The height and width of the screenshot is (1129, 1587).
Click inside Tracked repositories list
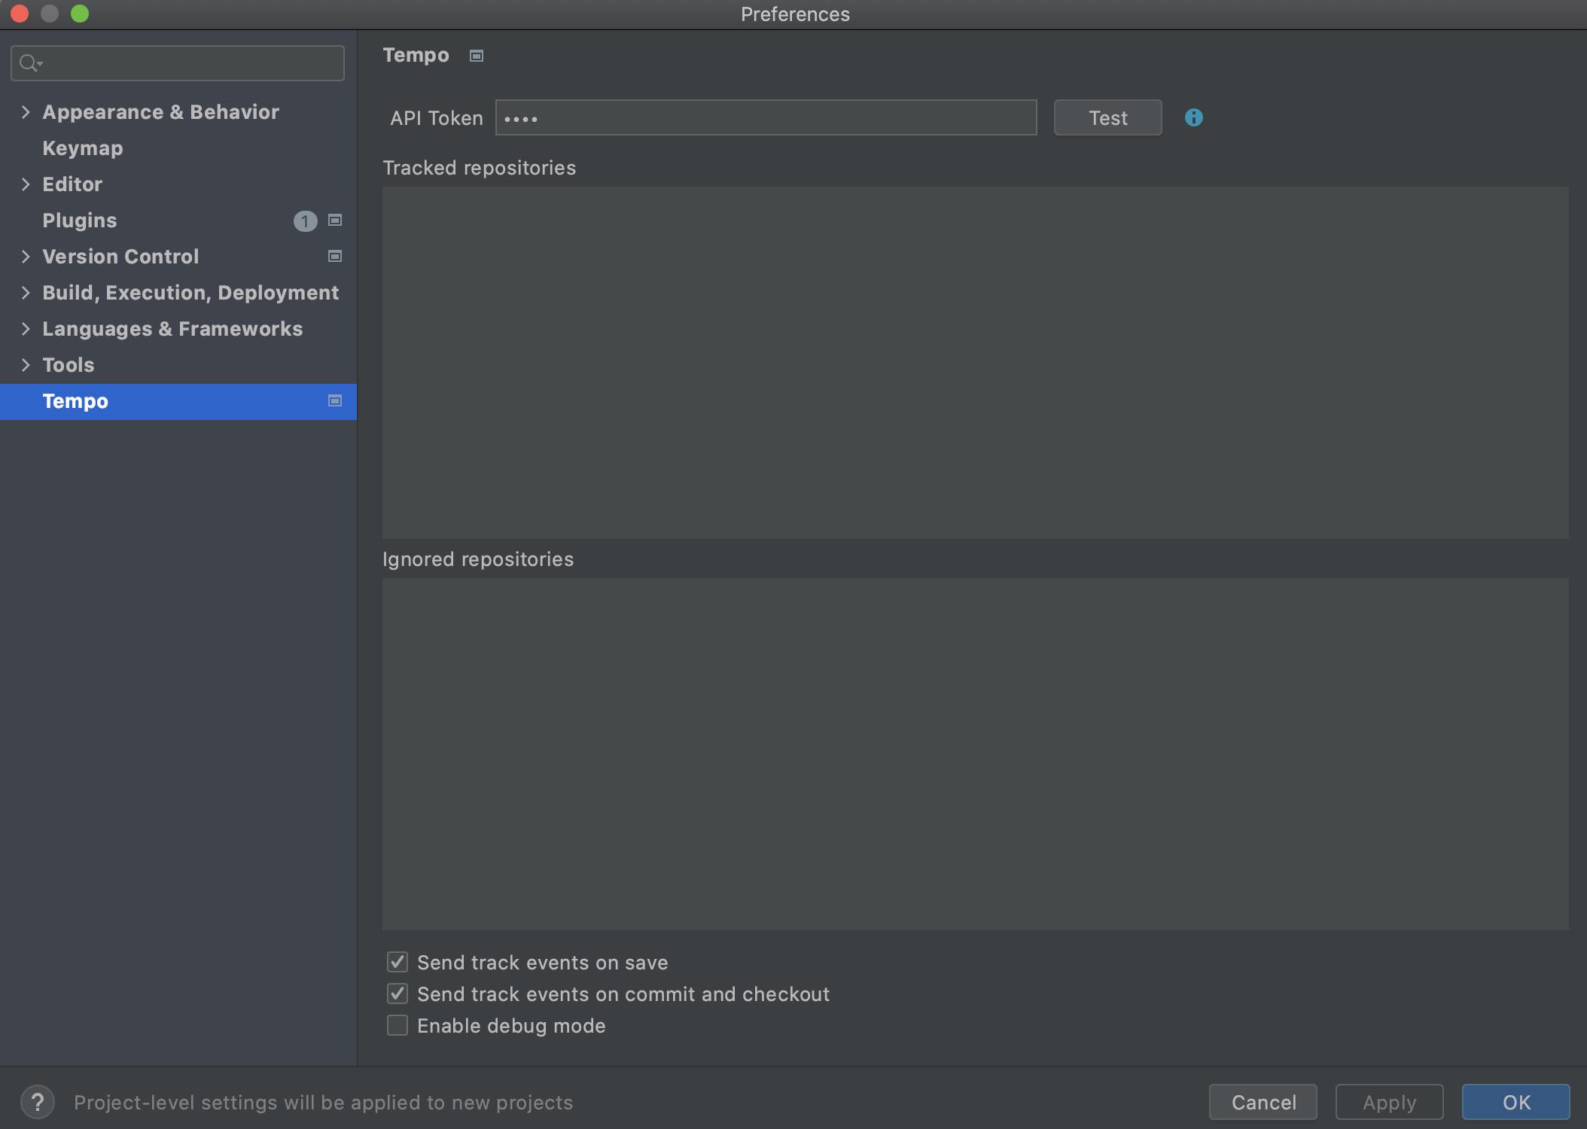[x=975, y=362]
